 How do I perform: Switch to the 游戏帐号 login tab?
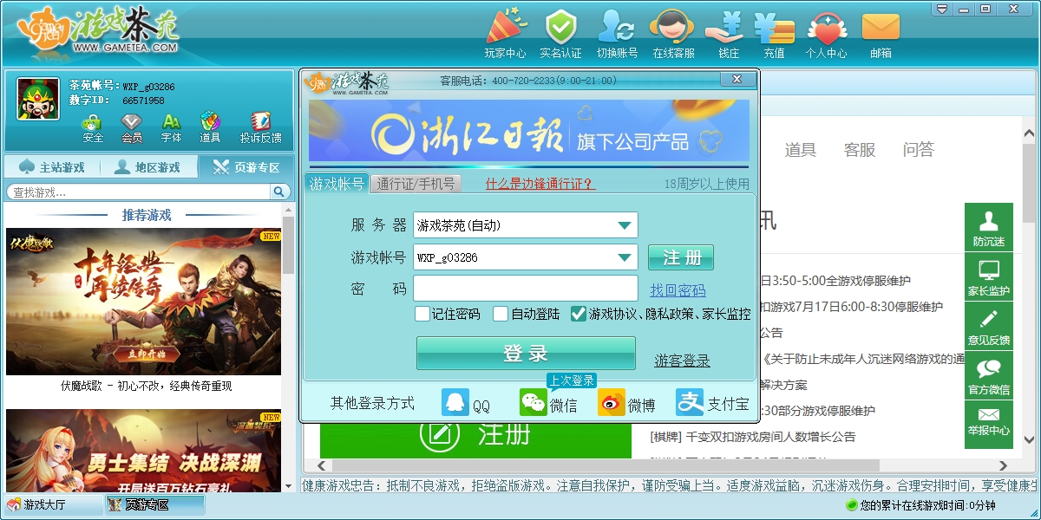pos(337,184)
